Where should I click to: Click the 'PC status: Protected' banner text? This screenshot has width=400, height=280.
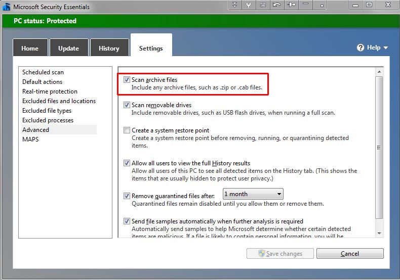click(x=45, y=21)
